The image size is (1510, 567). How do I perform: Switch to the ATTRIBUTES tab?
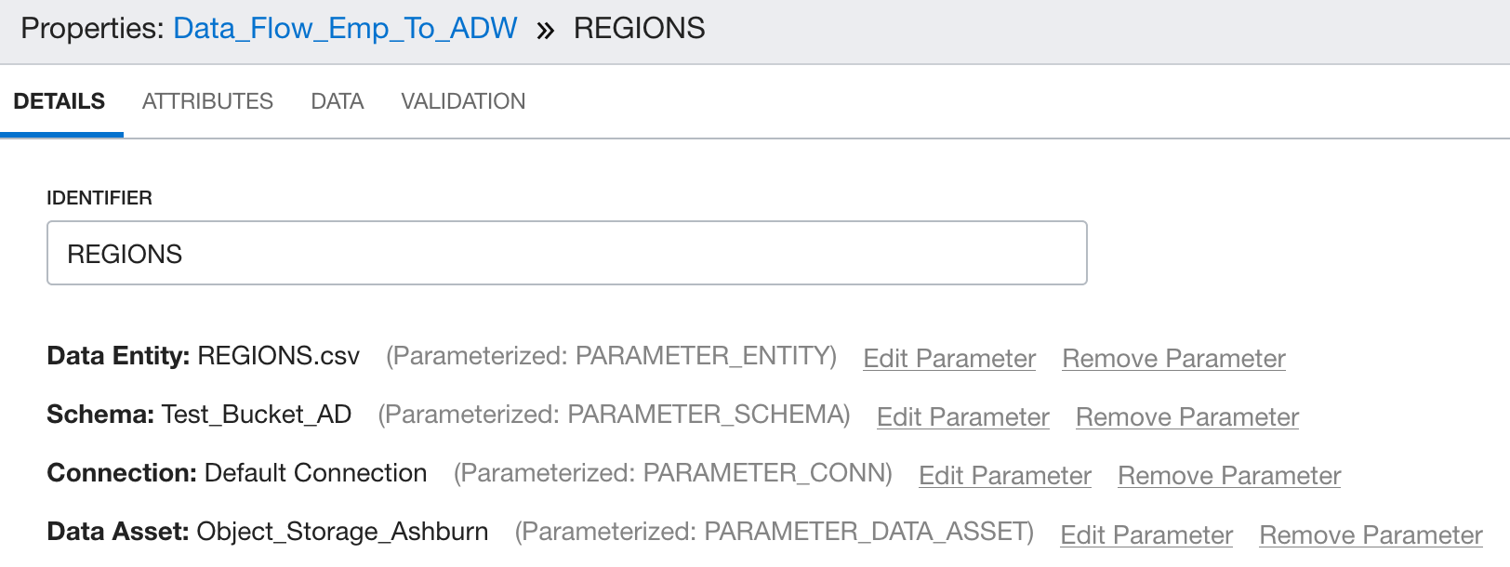click(207, 101)
